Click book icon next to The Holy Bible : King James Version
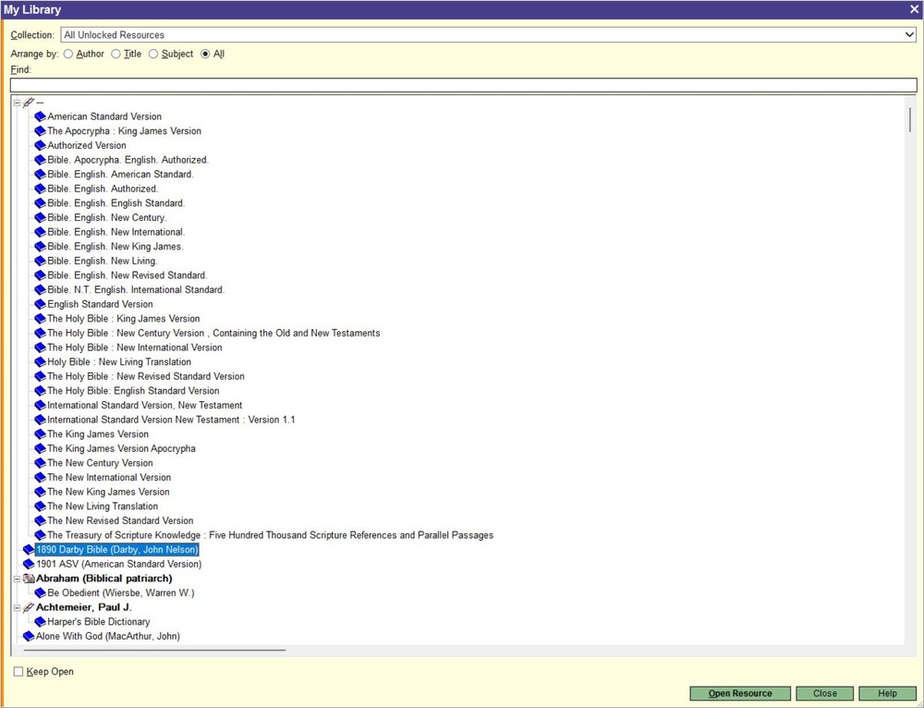Viewport: 924px width, 708px height. click(40, 319)
